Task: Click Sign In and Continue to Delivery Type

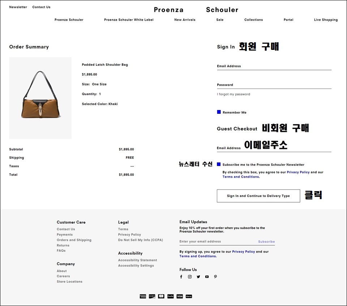Action: pos(258,196)
